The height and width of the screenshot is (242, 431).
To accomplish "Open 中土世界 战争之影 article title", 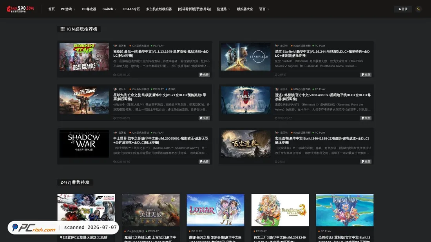I will [161, 140].
